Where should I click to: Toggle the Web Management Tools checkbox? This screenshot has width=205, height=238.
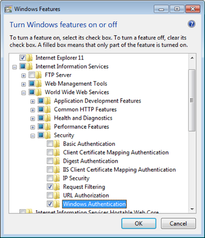click(x=32, y=83)
